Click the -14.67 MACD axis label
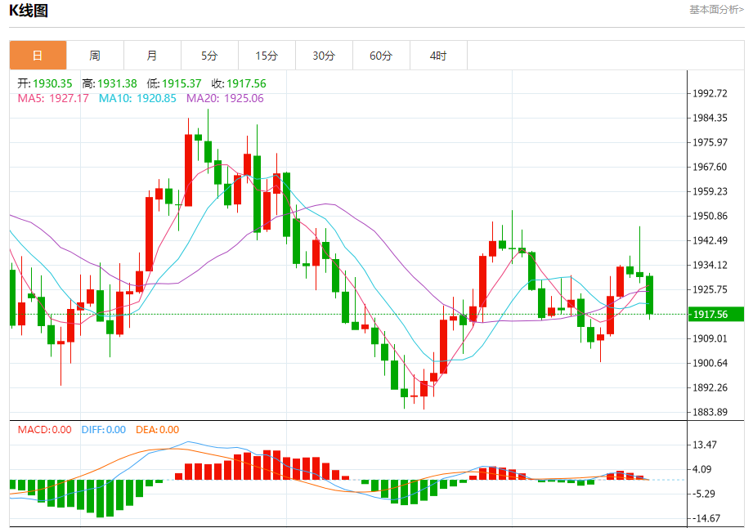Image resolution: width=753 pixels, height=528 pixels. [x=706, y=518]
